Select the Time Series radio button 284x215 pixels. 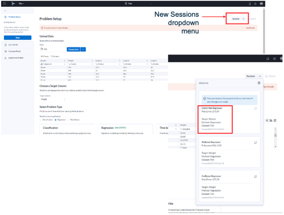click(68, 120)
